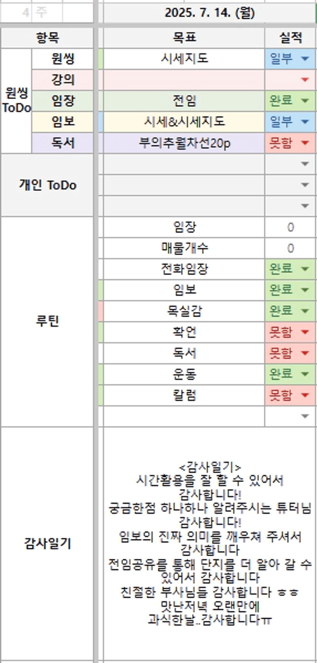Open the 시세지도 status dropdown showing 일부
This screenshot has height=663, width=317.
(305, 59)
